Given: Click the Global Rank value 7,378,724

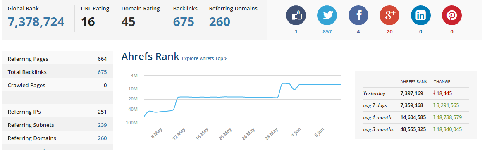Looking at the screenshot, I should tap(36, 22).
